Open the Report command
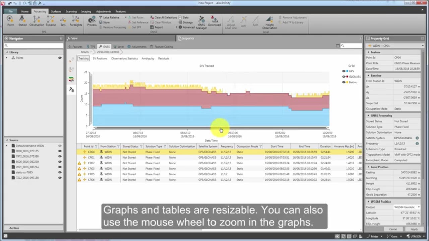Screen dimensions: 429x241 pos(157,27)
